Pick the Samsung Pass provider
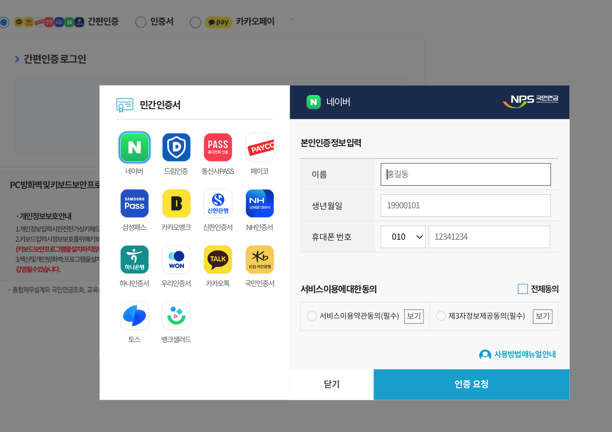This screenshot has width=612, height=432. [x=134, y=203]
